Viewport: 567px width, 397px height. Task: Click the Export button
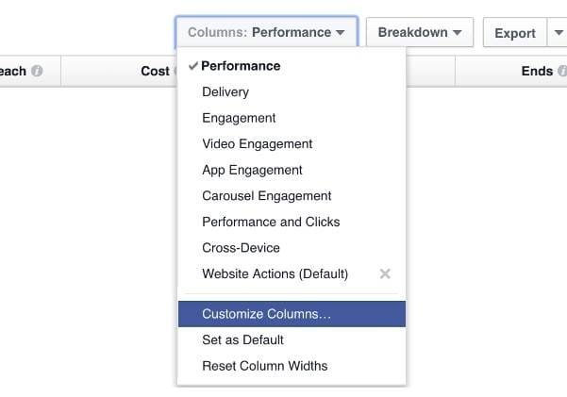(x=515, y=33)
